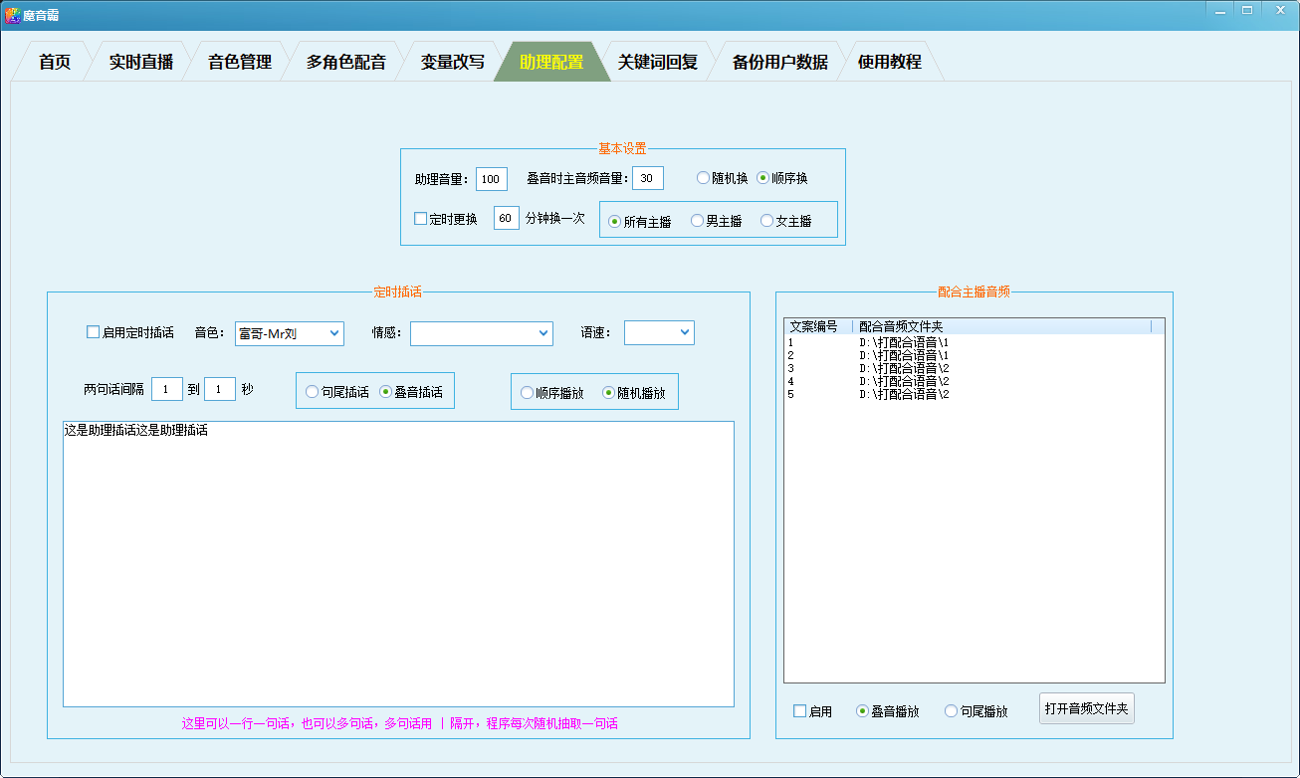Enable the 定时更换 checkbox
The width and height of the screenshot is (1300, 778).
coord(421,219)
